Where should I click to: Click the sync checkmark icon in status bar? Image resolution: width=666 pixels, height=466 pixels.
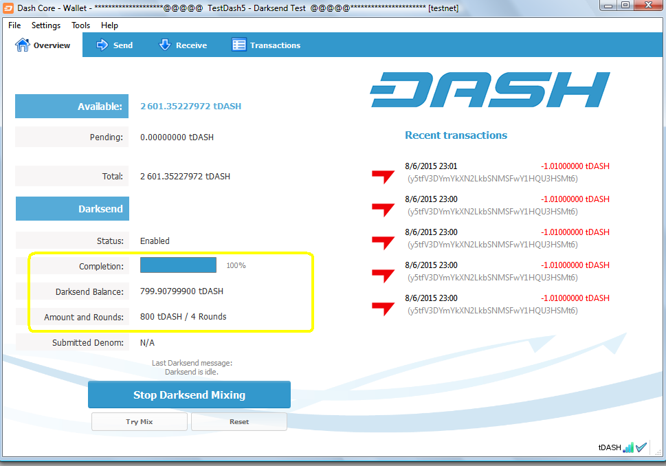coord(641,447)
